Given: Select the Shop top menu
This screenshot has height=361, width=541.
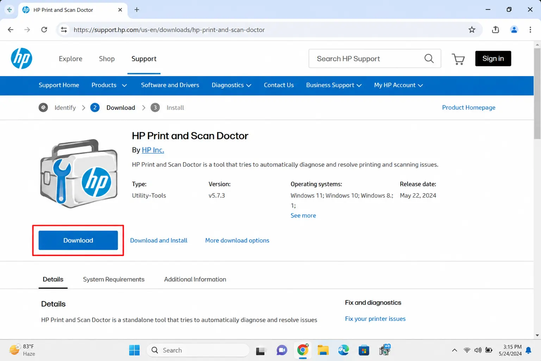Looking at the screenshot, I should coord(107,59).
